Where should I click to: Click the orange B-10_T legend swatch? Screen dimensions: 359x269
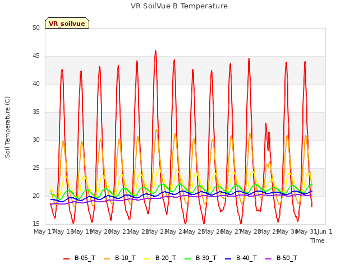click(107, 259)
